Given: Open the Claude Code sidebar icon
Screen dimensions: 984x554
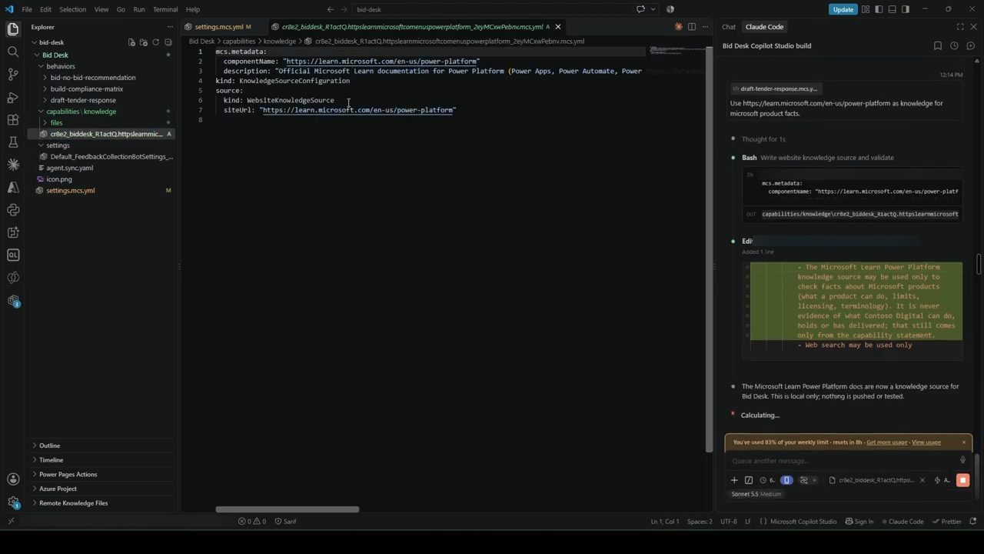Looking at the screenshot, I should click(x=13, y=165).
